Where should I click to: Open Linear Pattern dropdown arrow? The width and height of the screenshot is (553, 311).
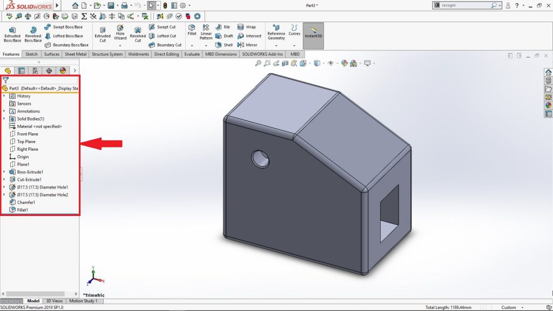coord(206,46)
